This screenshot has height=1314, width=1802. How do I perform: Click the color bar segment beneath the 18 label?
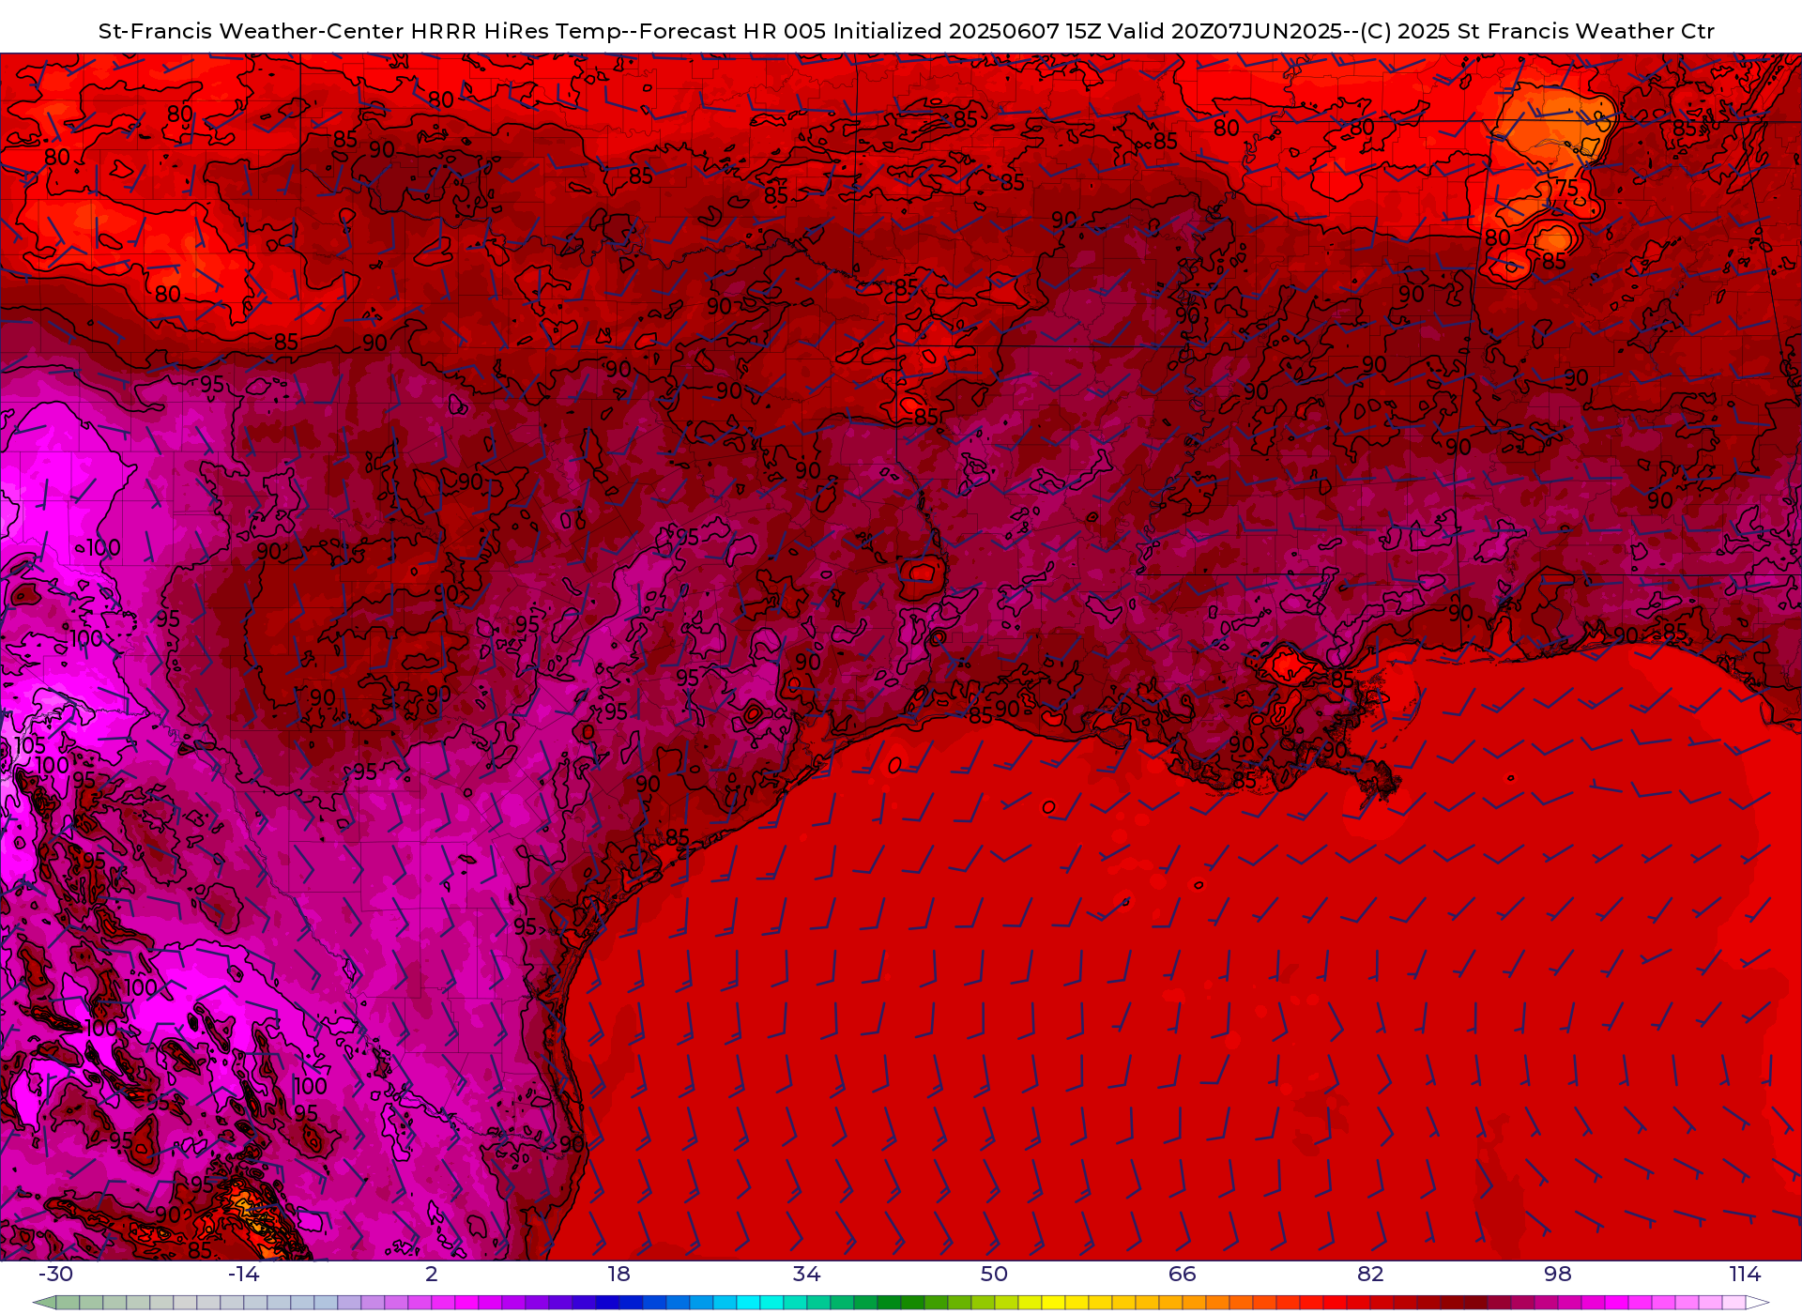(631, 1303)
